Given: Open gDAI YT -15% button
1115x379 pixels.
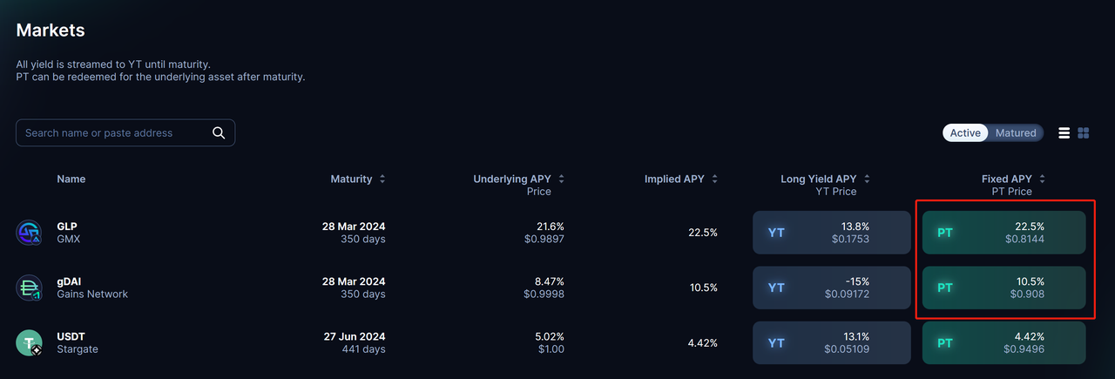Looking at the screenshot, I should click(x=831, y=288).
